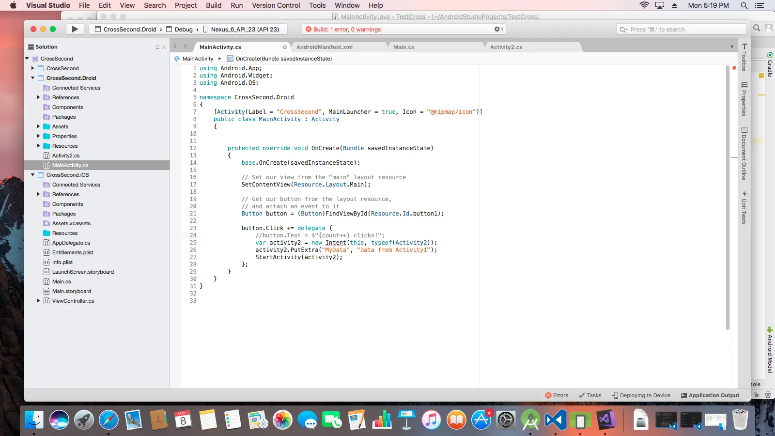Switch to the Main.cs editor tab
The height and width of the screenshot is (436, 775).
(436, 47)
